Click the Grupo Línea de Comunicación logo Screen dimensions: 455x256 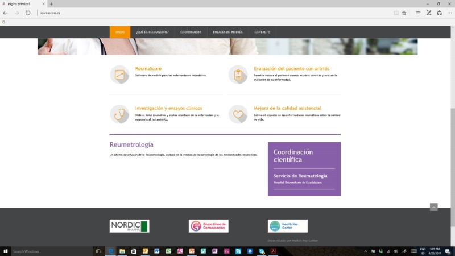(x=209, y=226)
